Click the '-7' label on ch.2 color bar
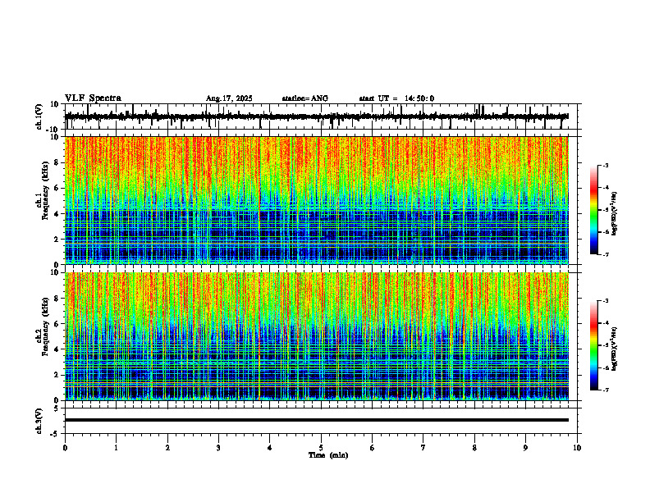This screenshot has height=502, width=650. pos(606,390)
